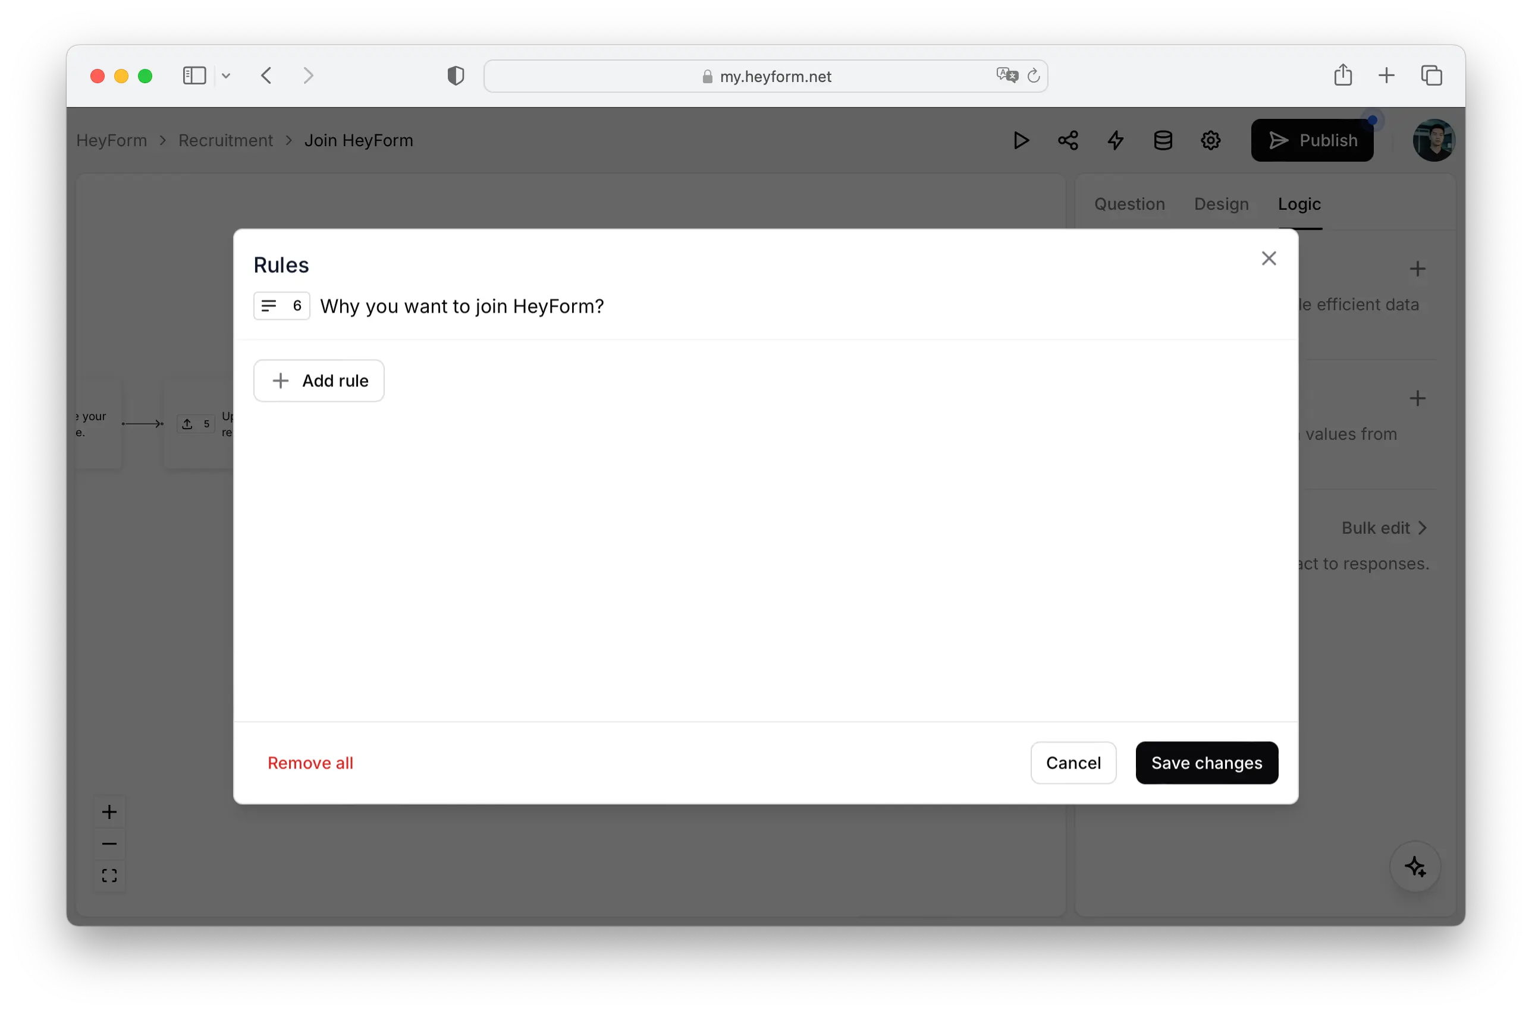
Task: Toggle the Safari sidebar
Action: click(194, 75)
